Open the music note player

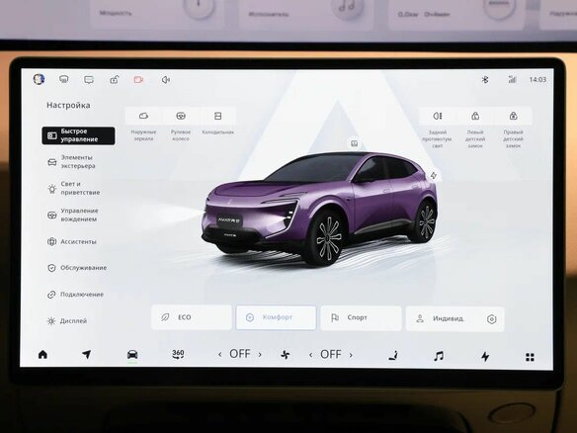439,356
